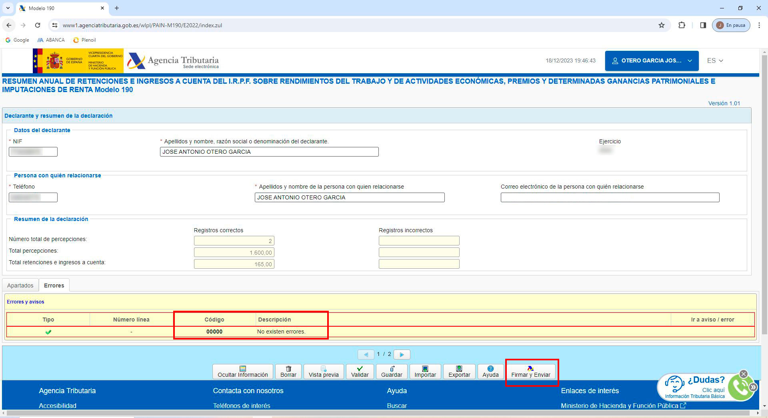768x418 pixels.
Task: Select the Errores tab
Action: click(54, 285)
